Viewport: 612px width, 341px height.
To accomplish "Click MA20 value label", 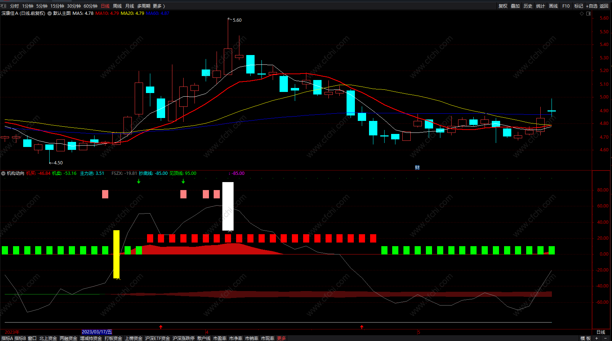I will [132, 13].
